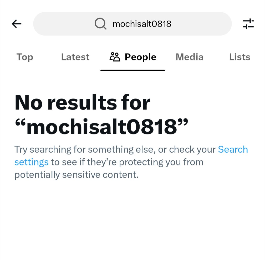The width and height of the screenshot is (265, 260).
Task: Go back using the left arrow
Action: tap(16, 24)
